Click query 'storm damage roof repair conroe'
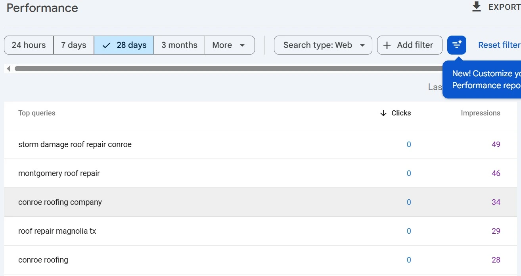Image resolution: width=521 pixels, height=276 pixels. click(75, 144)
